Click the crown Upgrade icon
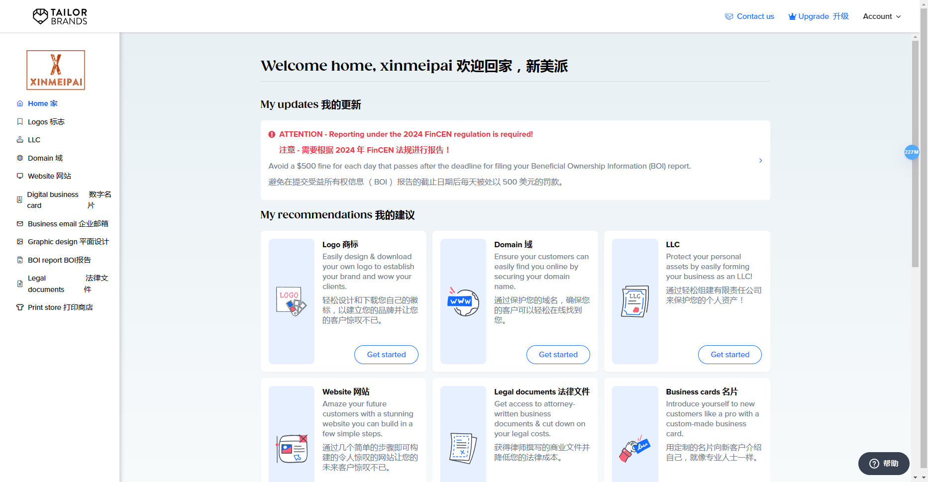This screenshot has height=482, width=928. point(792,16)
